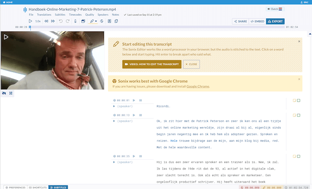This screenshot has height=189, width=312.
Task: Click the audio timeline progress bar
Action: [157, 27]
